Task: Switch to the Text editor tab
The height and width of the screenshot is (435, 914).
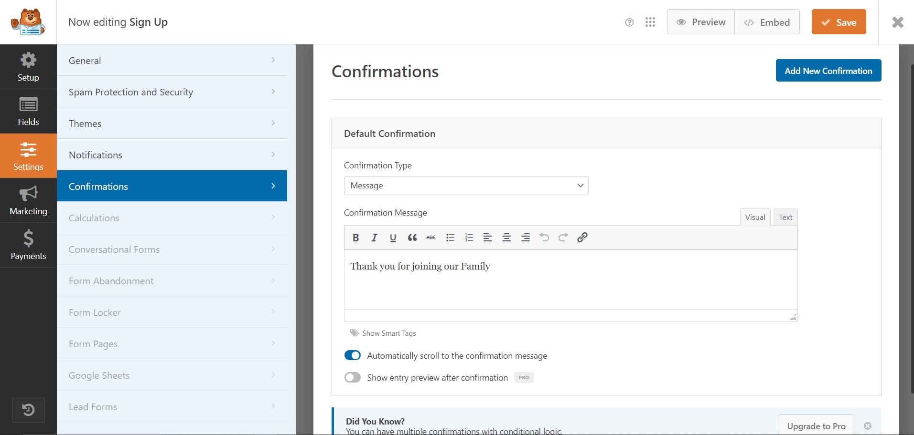Action: click(785, 217)
